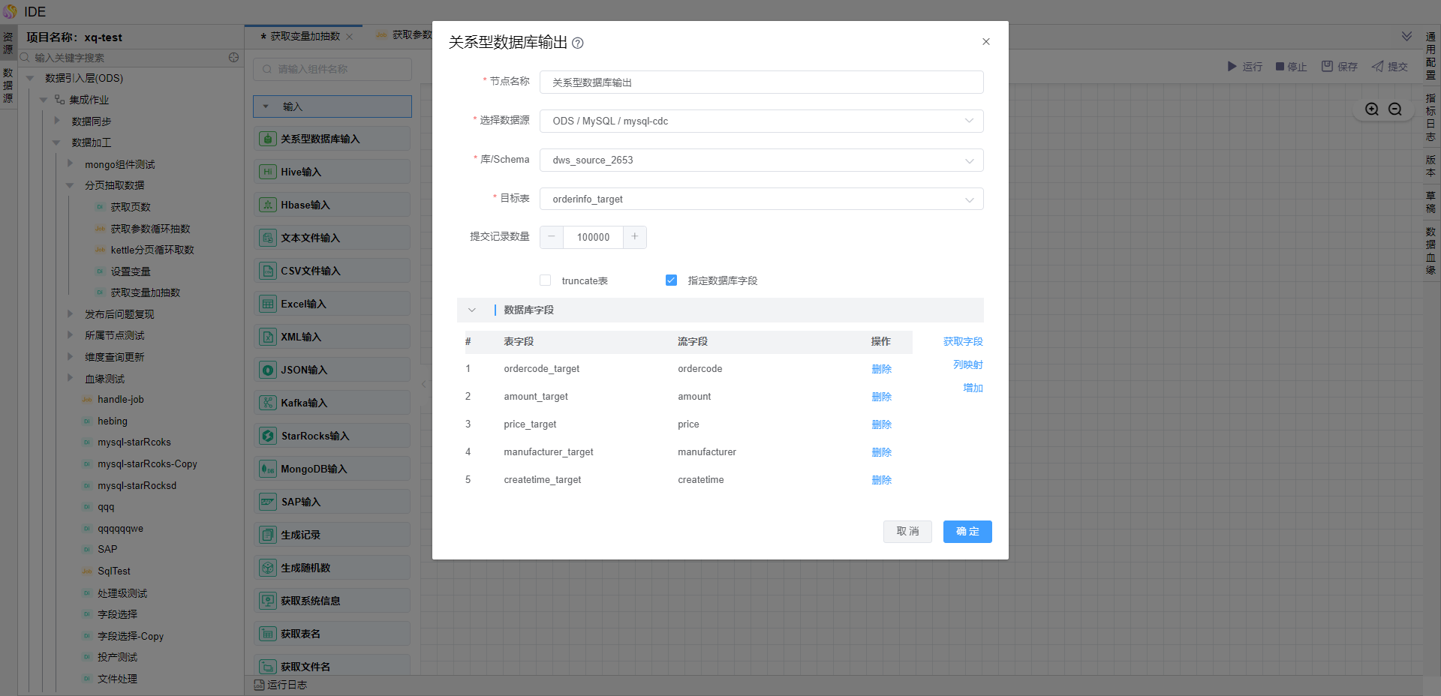Click the 节点名称 input field
Image resolution: width=1441 pixels, height=696 pixels.
click(x=761, y=82)
